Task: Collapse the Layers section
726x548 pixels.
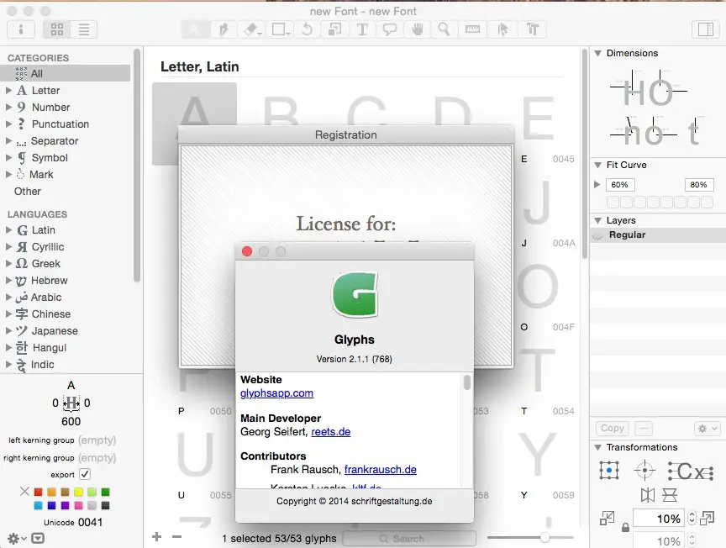Action: click(x=597, y=220)
